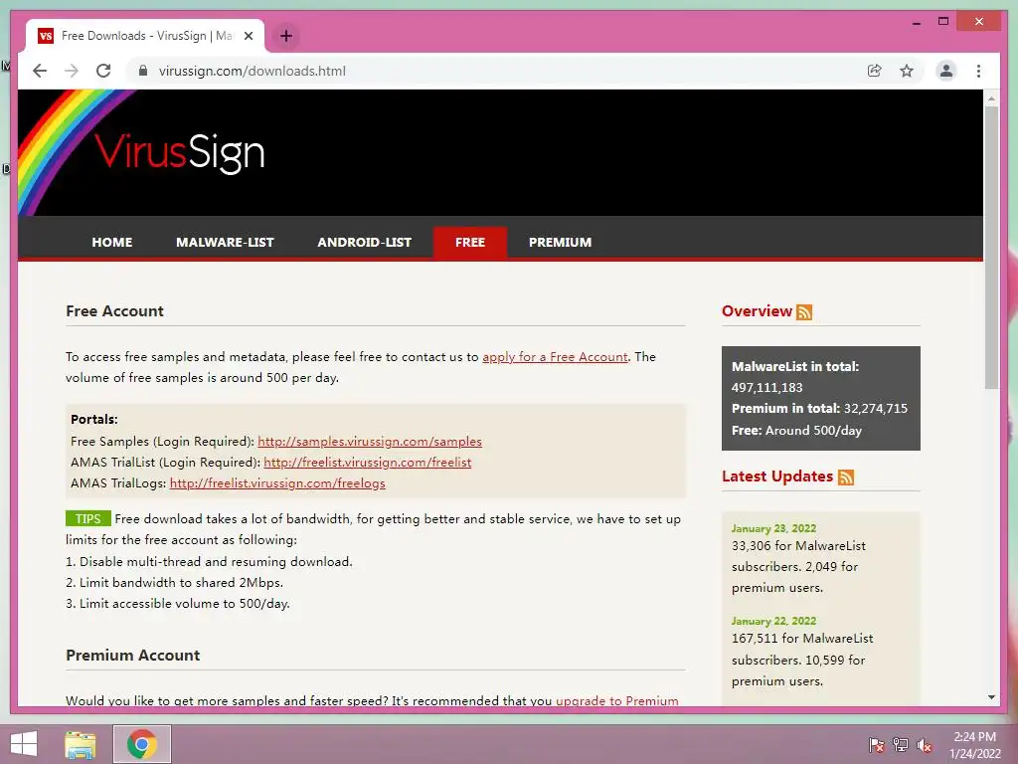This screenshot has width=1018, height=764.
Task: Reload the page with the refresh icon
Action: [x=103, y=71]
